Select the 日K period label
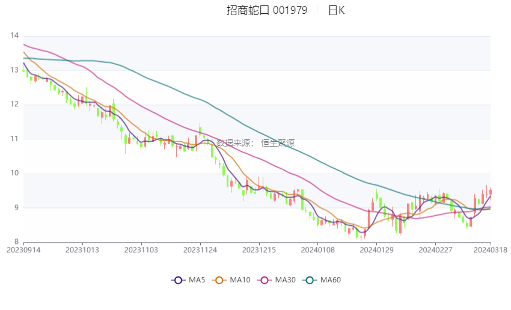511x310 pixels. click(x=336, y=10)
